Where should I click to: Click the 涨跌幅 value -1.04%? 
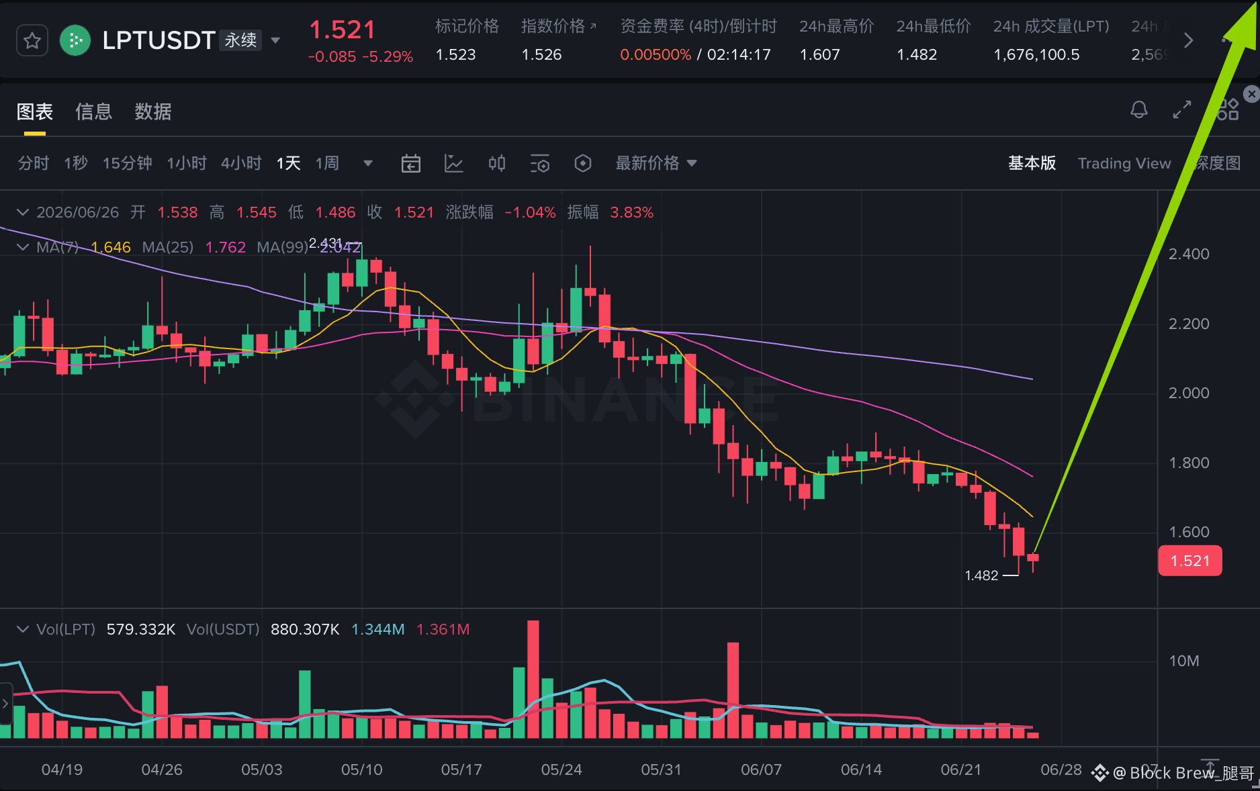click(x=531, y=212)
